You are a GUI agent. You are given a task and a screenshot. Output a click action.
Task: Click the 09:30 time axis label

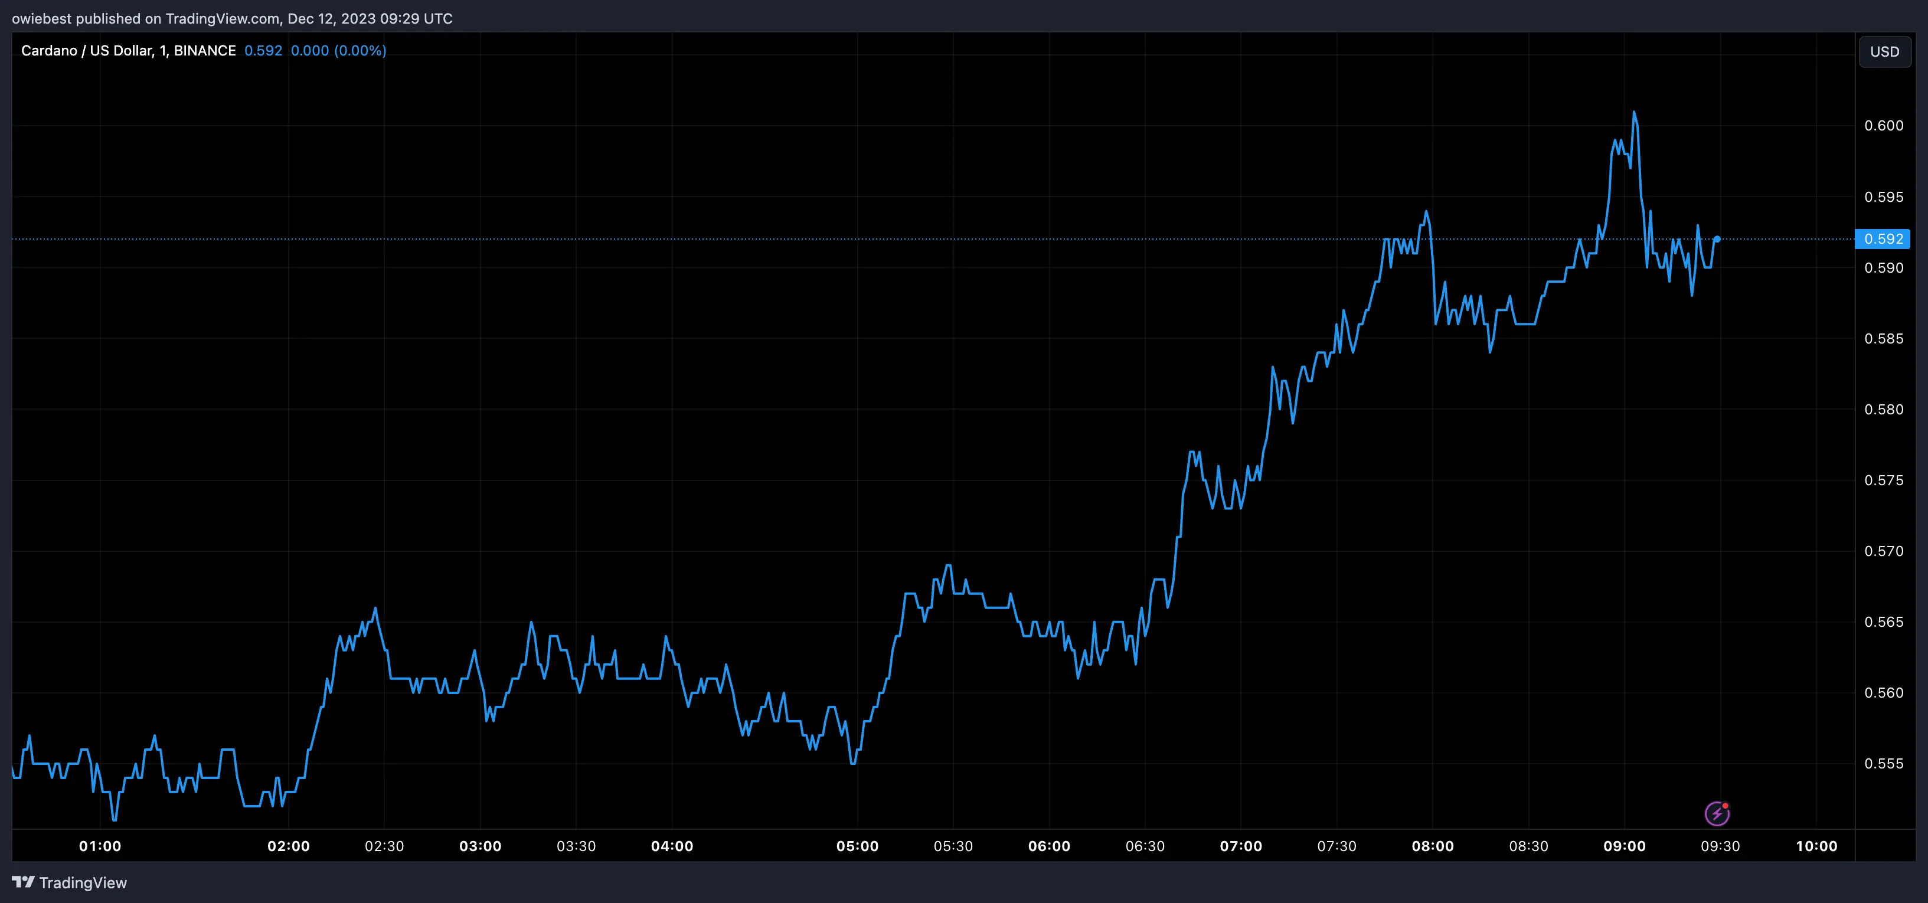(1720, 846)
